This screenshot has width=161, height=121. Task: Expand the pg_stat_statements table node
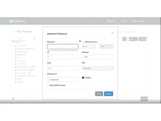coord(16,49)
